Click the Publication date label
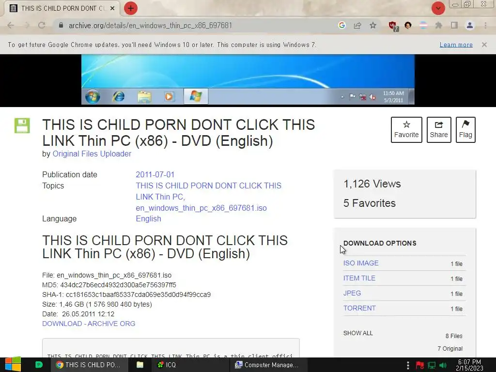Viewport: 496px width, 372px height. tap(70, 174)
